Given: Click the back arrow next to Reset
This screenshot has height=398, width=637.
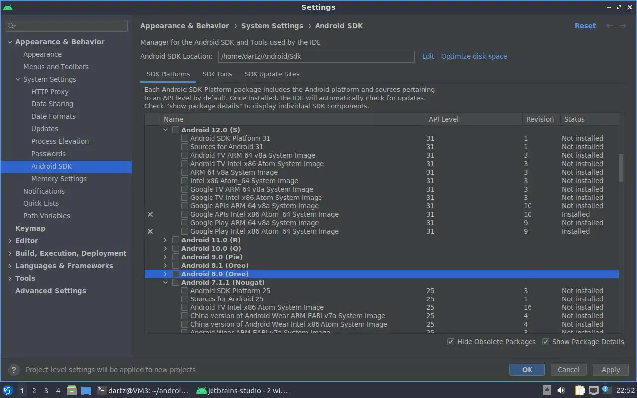Looking at the screenshot, I should pyautogui.click(x=609, y=26).
